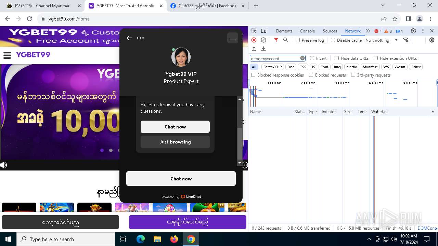Open Firefox from the taskbar
Image resolution: width=438 pixels, height=246 pixels.
point(174,239)
